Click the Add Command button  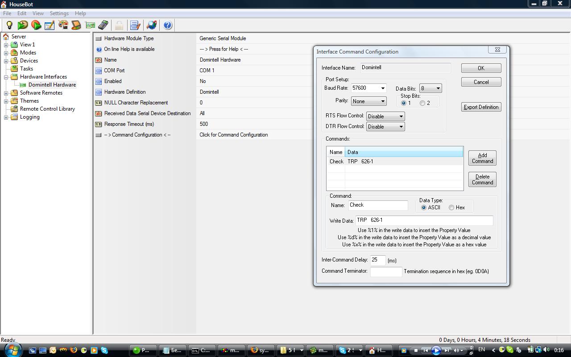482,158
